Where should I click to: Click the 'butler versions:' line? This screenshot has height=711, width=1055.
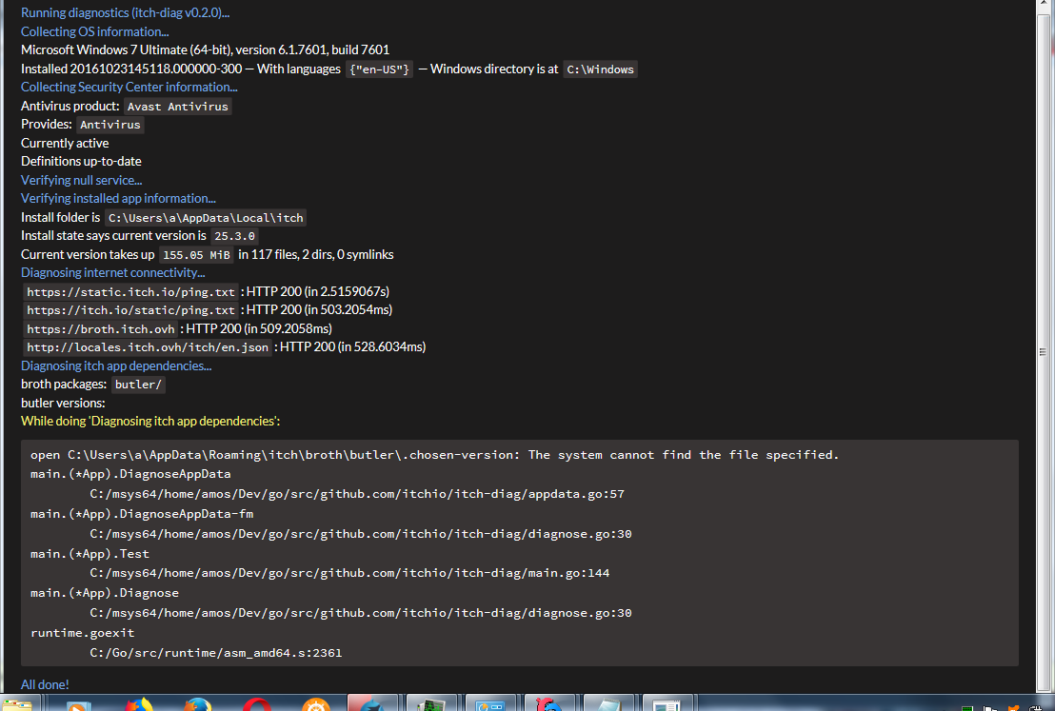[x=63, y=403]
